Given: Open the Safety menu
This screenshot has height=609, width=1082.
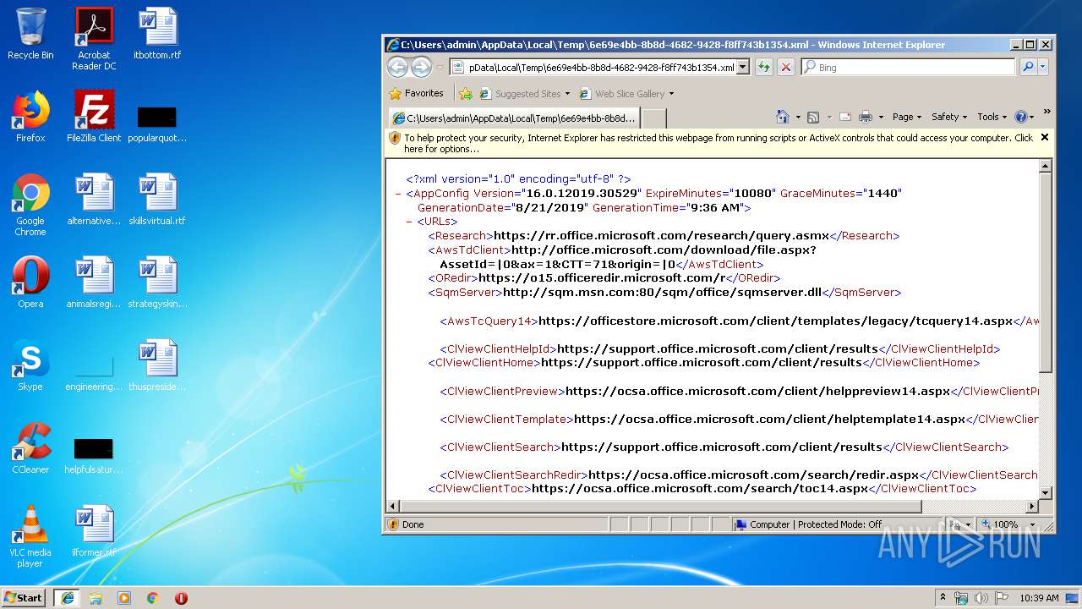Looking at the screenshot, I should pos(949,117).
